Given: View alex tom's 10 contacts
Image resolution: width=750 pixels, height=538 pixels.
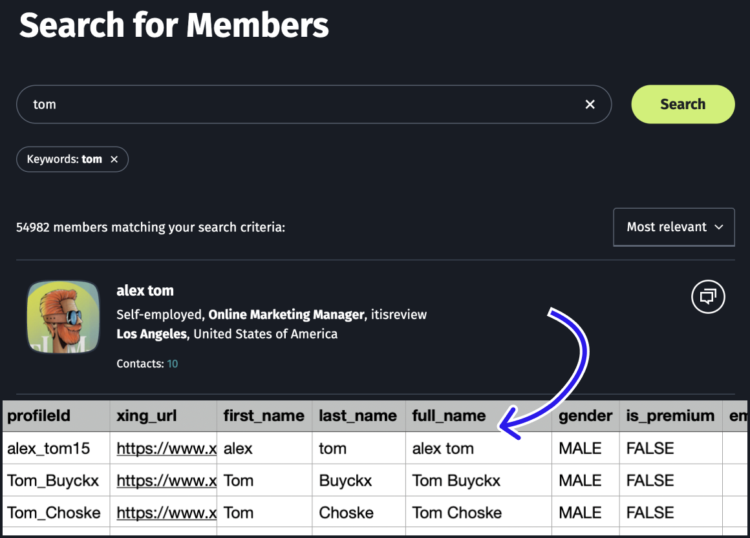Looking at the screenshot, I should pyautogui.click(x=172, y=364).
